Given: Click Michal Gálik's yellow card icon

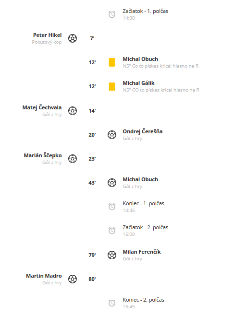Looking at the screenshot, I should (112, 86).
